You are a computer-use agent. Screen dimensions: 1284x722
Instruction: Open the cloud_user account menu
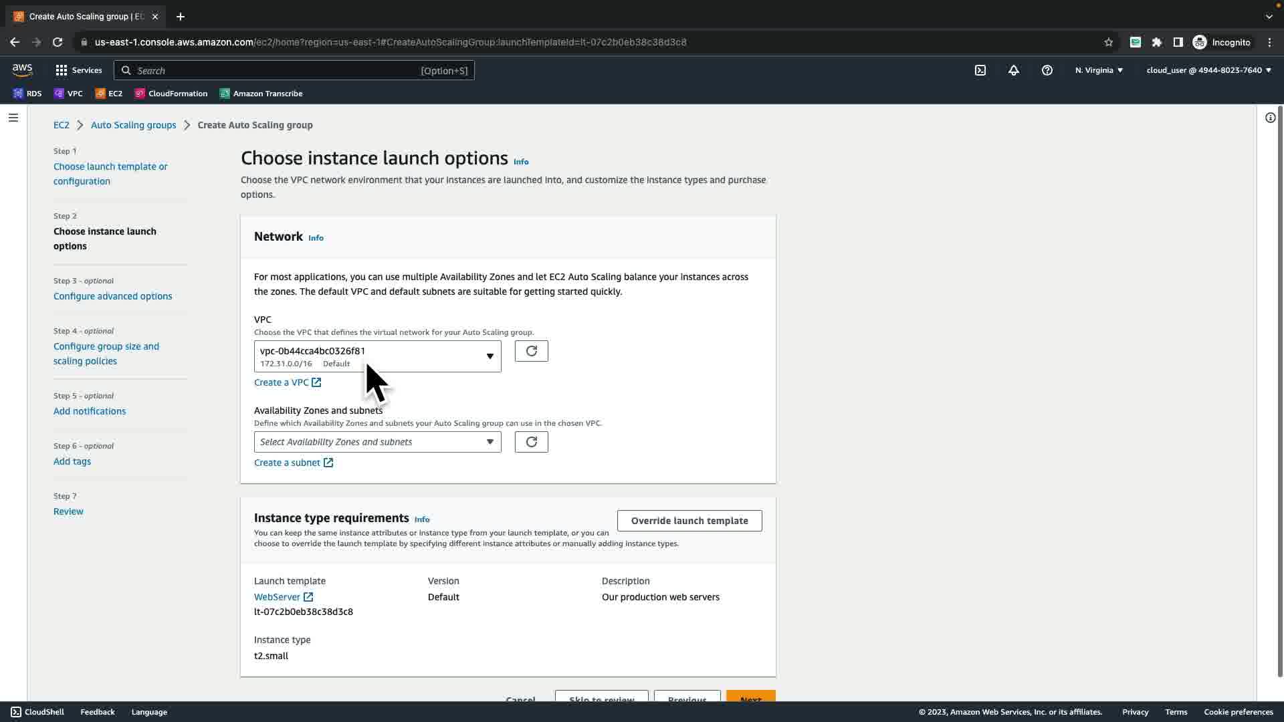(1208, 70)
